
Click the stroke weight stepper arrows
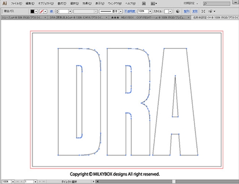click(x=57, y=11)
